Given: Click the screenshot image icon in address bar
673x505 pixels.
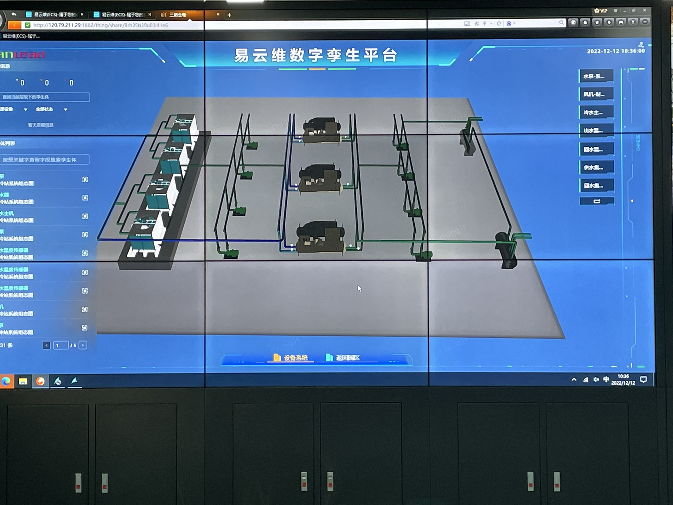Looking at the screenshot, I should [467, 23].
